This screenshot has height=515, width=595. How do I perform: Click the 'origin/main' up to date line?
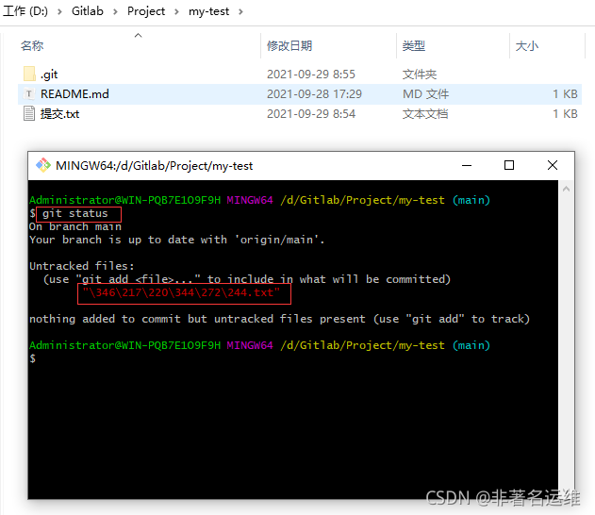click(177, 240)
